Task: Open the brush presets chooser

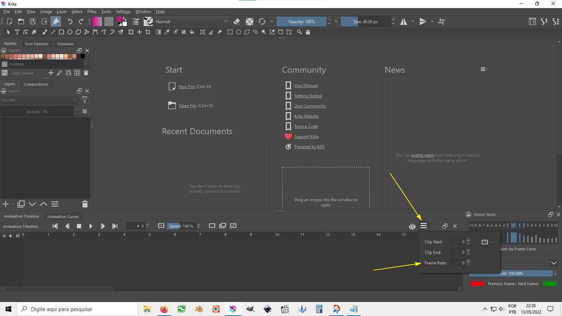Action: click(x=148, y=21)
